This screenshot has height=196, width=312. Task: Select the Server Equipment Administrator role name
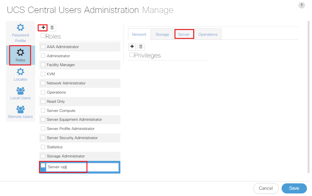[x=74, y=119]
